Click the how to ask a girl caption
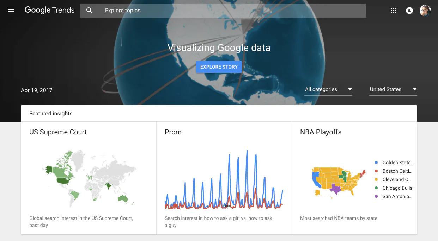 pyautogui.click(x=219, y=222)
